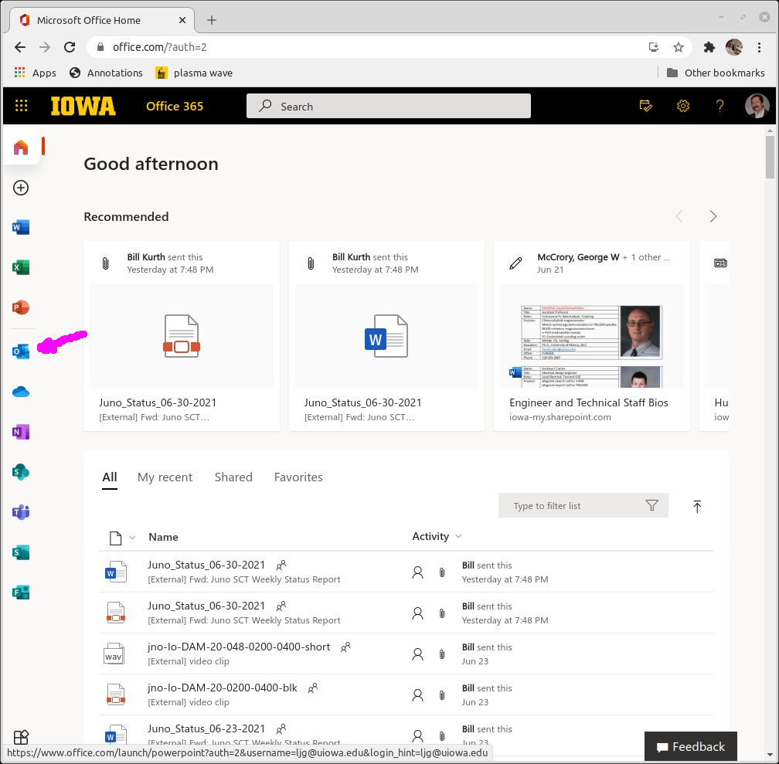Open Sway from the left sidebar
The height and width of the screenshot is (764, 779).
coord(21,552)
